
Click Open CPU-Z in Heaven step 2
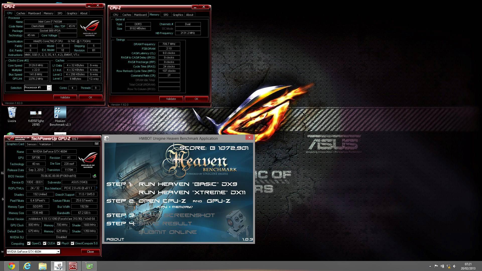pos(162,201)
